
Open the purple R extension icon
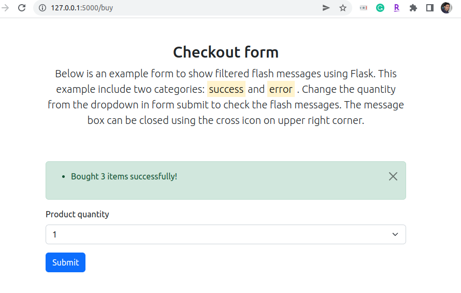click(397, 8)
